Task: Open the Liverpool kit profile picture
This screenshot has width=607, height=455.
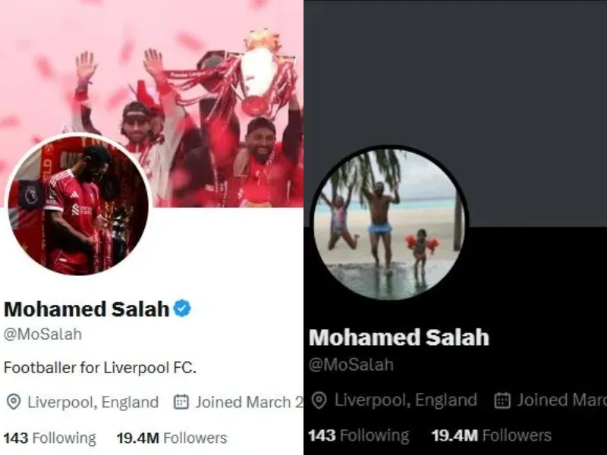Action: point(78,205)
